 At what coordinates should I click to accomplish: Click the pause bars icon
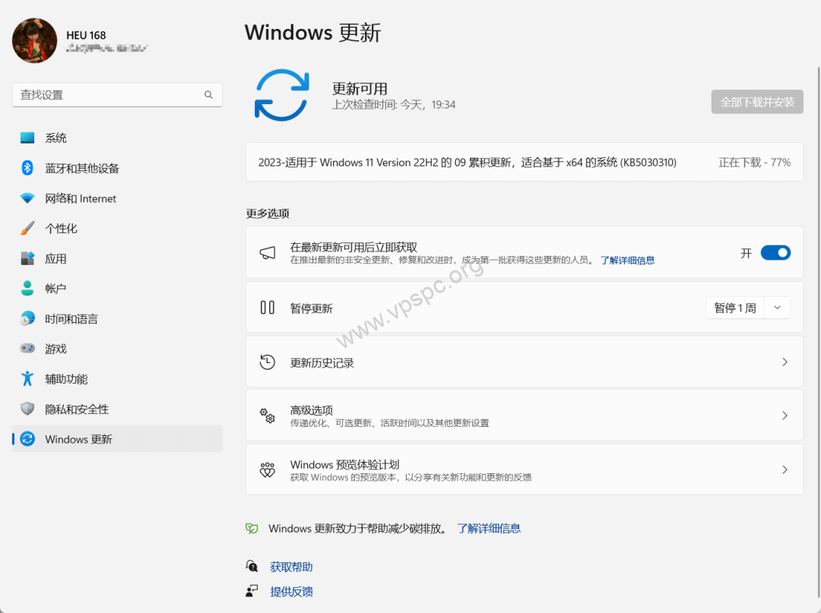tap(268, 308)
